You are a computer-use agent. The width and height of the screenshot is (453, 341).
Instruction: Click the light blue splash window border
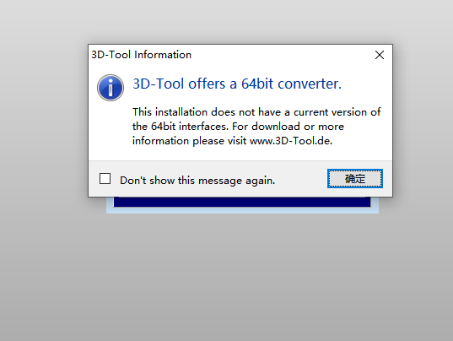click(242, 210)
